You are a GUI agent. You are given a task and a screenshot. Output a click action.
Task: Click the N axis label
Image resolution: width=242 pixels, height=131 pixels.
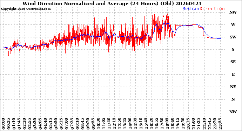click(x=233, y=99)
